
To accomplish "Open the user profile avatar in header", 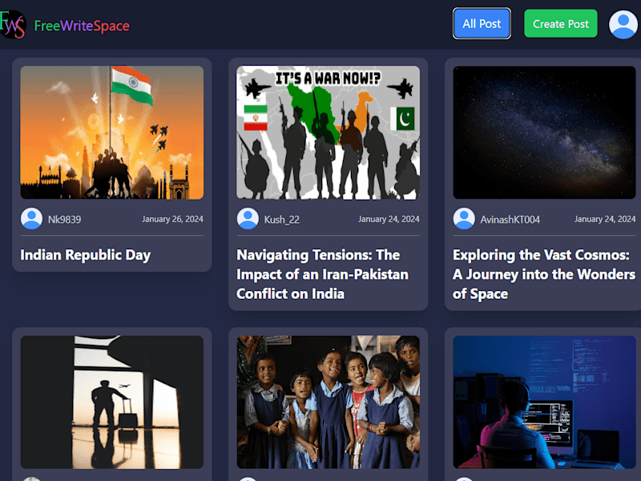I will point(623,25).
